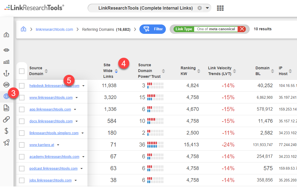Open the docs.linkresearchtools.com link
Screen dimensions: 297x187
tap(51, 121)
